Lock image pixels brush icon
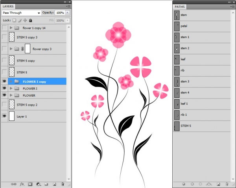This screenshot has height=188, width=236. coord(20,20)
